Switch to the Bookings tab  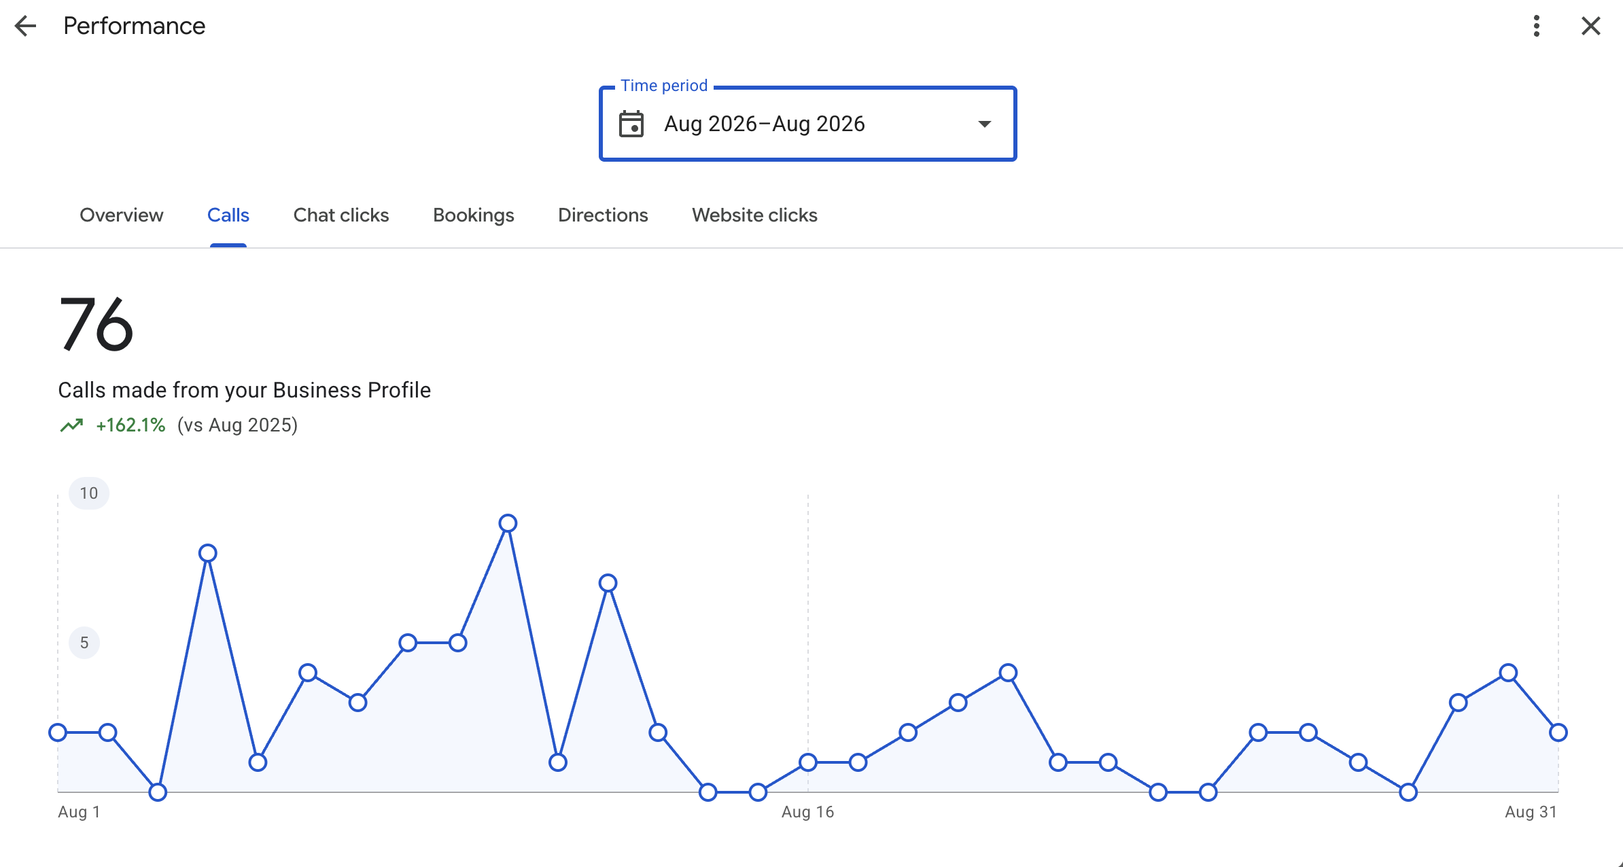pos(474,215)
